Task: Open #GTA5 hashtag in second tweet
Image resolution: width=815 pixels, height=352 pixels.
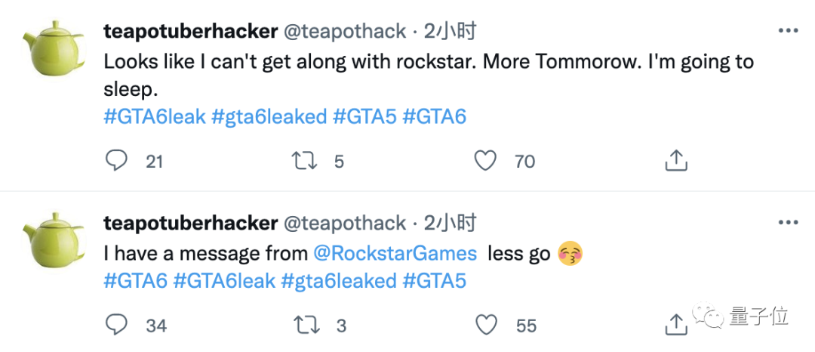Action: [x=435, y=282]
